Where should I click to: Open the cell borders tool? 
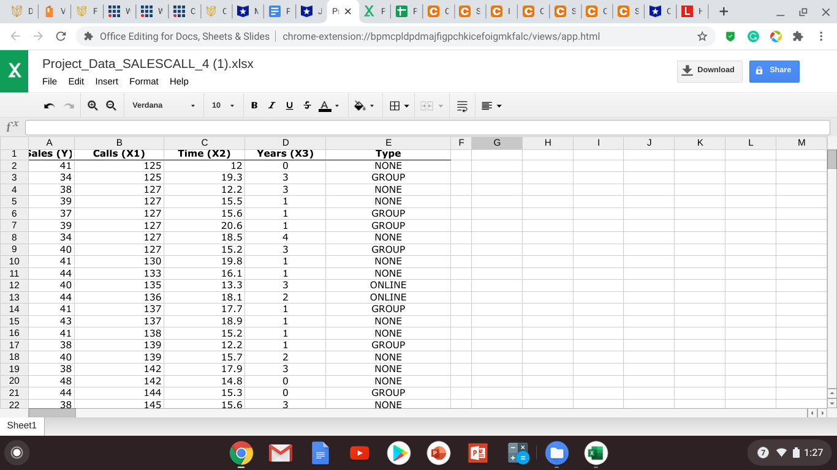coord(395,106)
